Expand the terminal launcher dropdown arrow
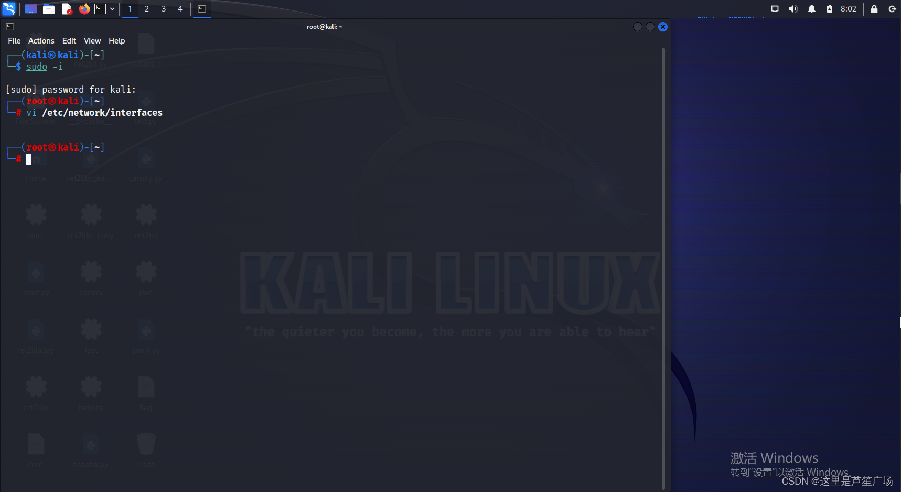 [x=112, y=9]
